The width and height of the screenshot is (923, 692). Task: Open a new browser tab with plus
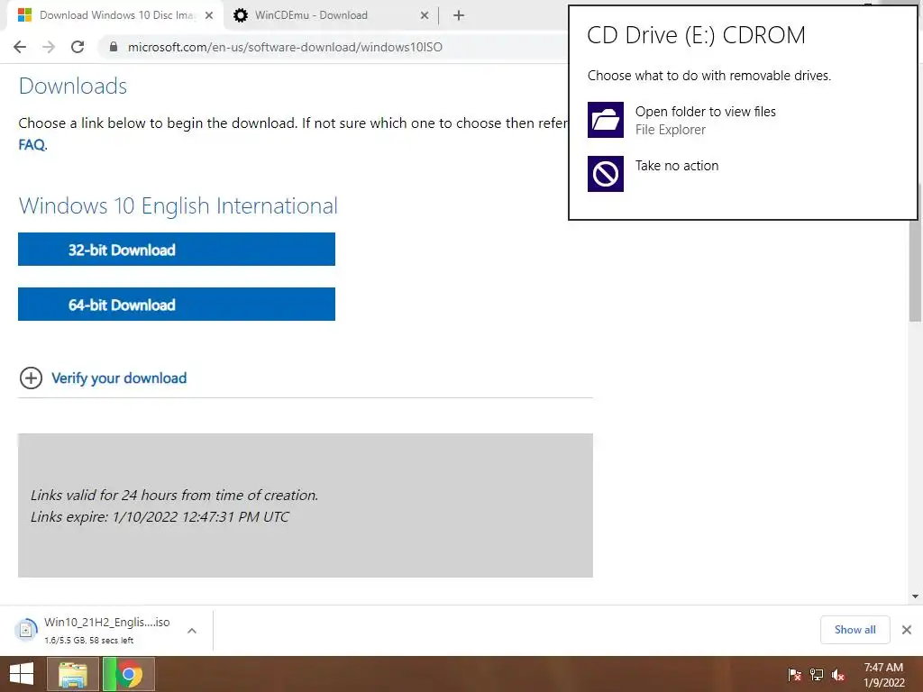459,15
